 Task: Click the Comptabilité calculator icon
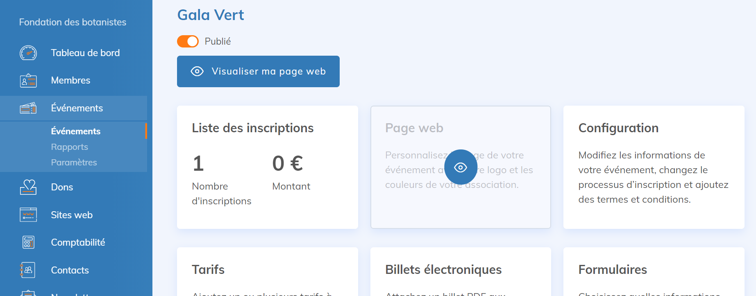(28, 242)
